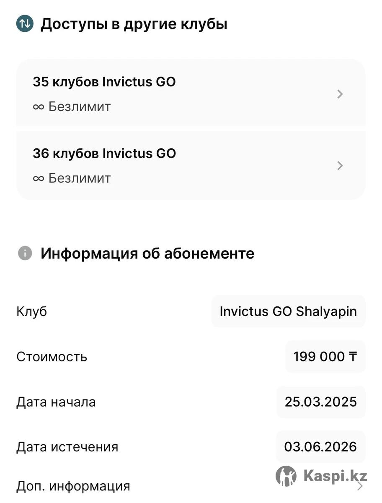Click the Информация об абонементе heading
382x503 pixels.
(x=147, y=253)
